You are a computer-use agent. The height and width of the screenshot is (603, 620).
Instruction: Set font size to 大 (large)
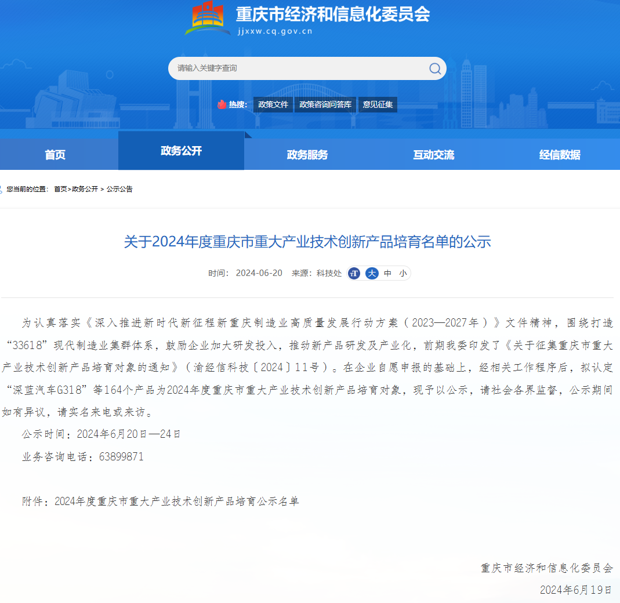point(372,274)
